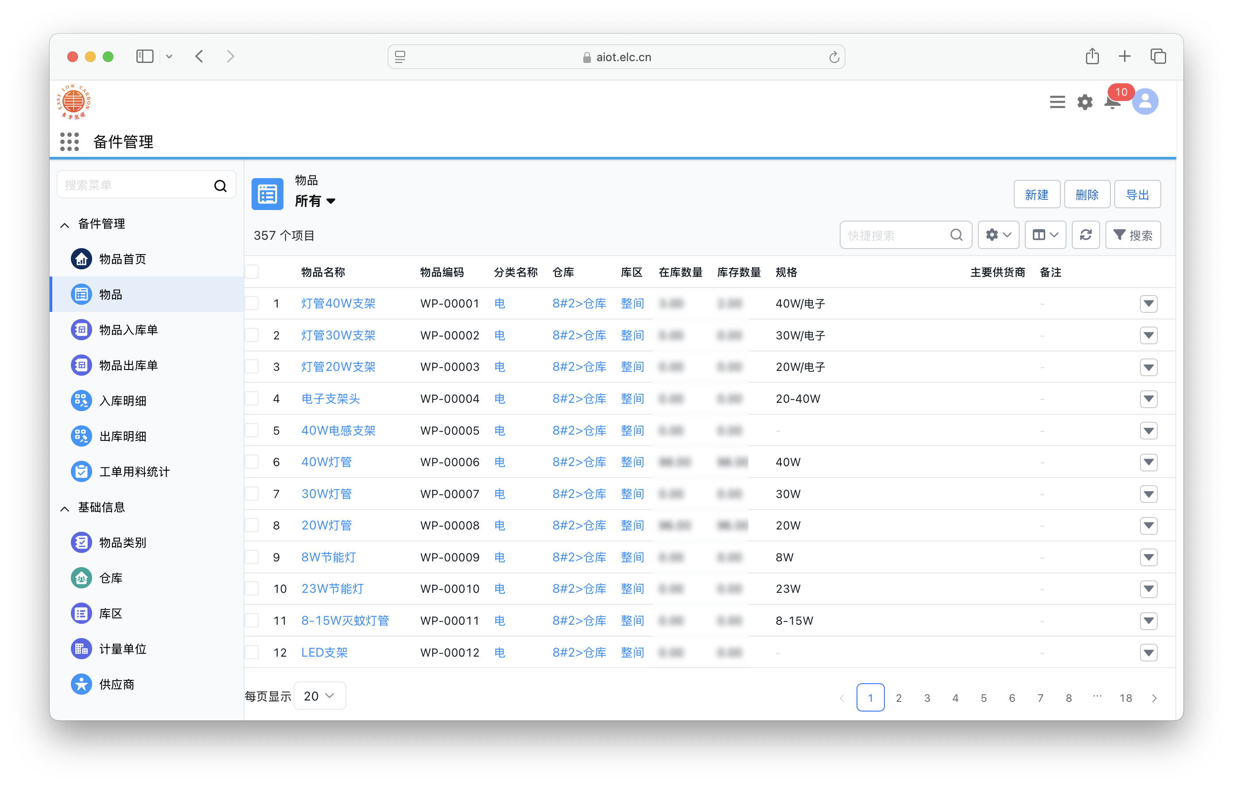Open notifications bell with badge 10
The height and width of the screenshot is (786, 1233).
point(1113,101)
